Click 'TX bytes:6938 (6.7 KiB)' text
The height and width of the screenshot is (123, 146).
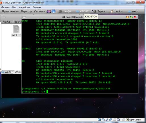pos(82,42)
